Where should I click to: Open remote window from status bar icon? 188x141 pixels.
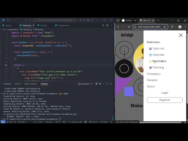[3, 122]
